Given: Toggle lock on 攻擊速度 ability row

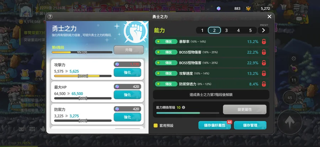Looking at the screenshot, I should pyautogui.click(x=264, y=73).
